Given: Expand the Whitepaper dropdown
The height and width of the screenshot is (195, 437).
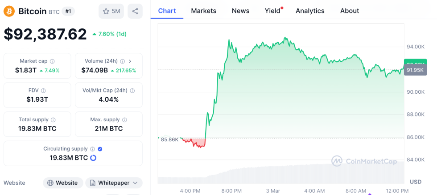Looking at the screenshot, I should (135, 183).
